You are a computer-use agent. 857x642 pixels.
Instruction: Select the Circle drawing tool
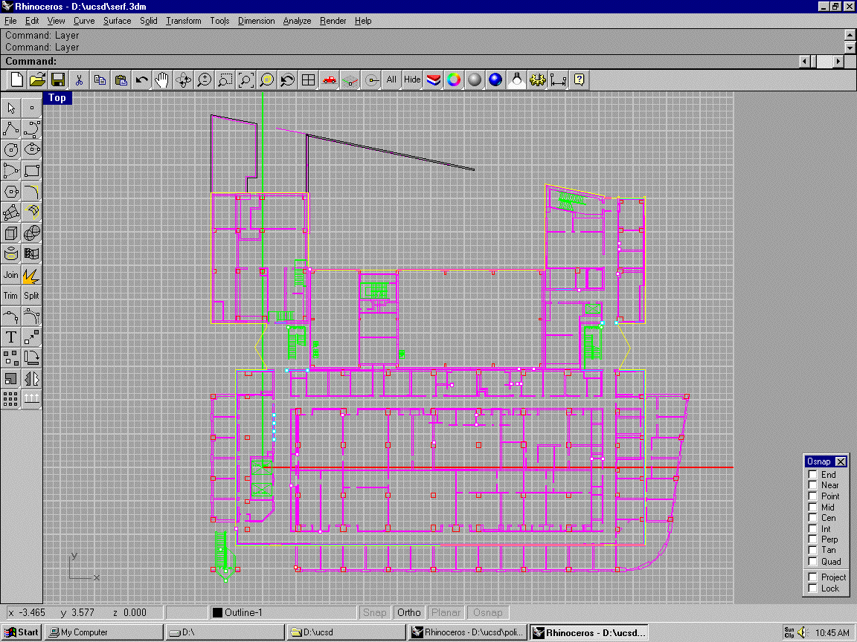[x=10, y=149]
